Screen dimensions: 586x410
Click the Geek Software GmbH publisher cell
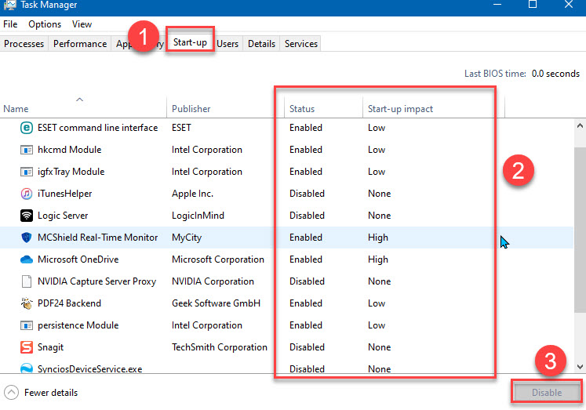216,303
